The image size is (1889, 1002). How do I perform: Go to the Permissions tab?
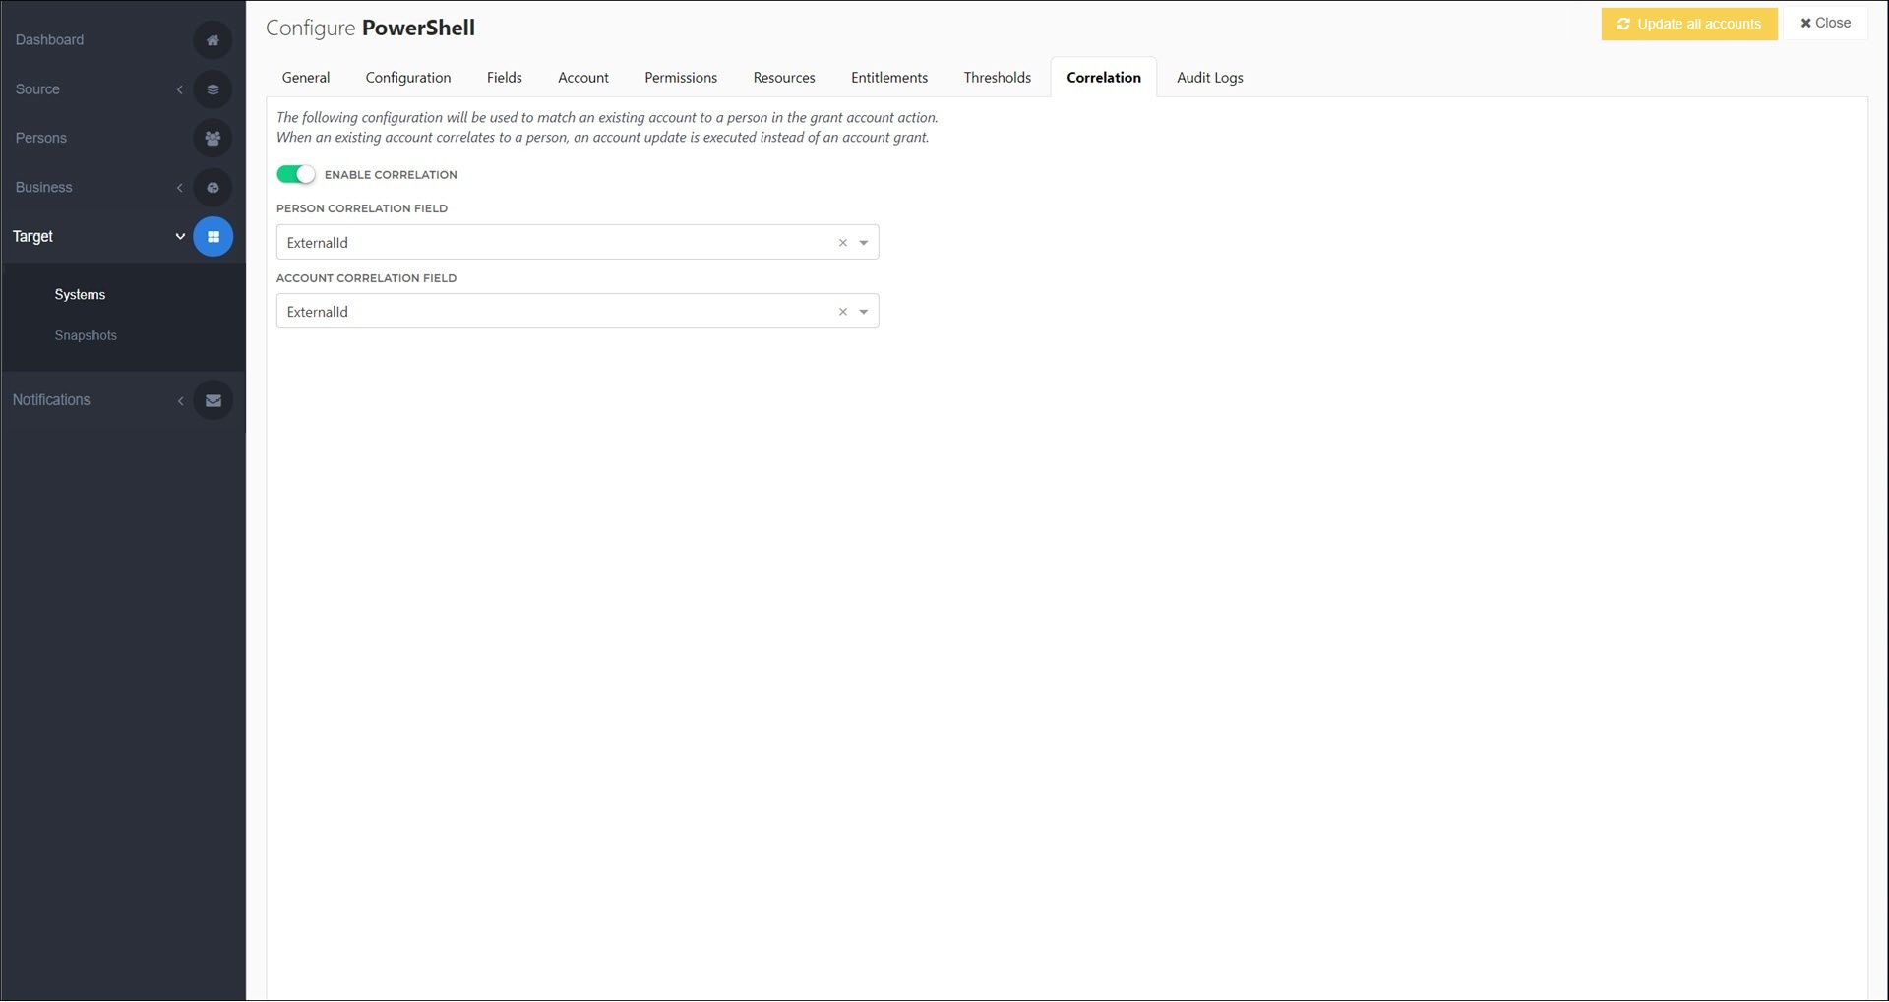click(x=681, y=78)
